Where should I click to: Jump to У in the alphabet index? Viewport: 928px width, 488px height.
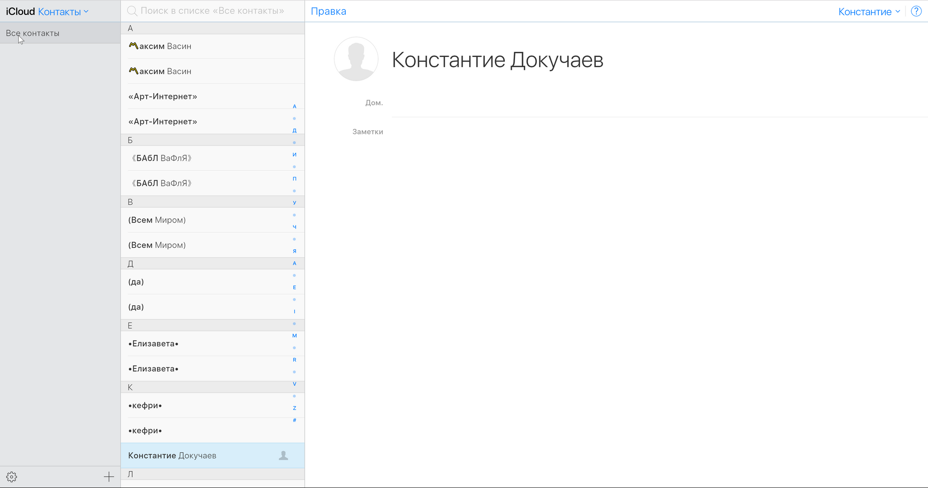[x=294, y=203]
